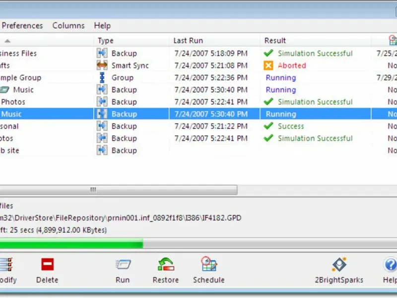Click the green checkmark in Business Files row

268,53
